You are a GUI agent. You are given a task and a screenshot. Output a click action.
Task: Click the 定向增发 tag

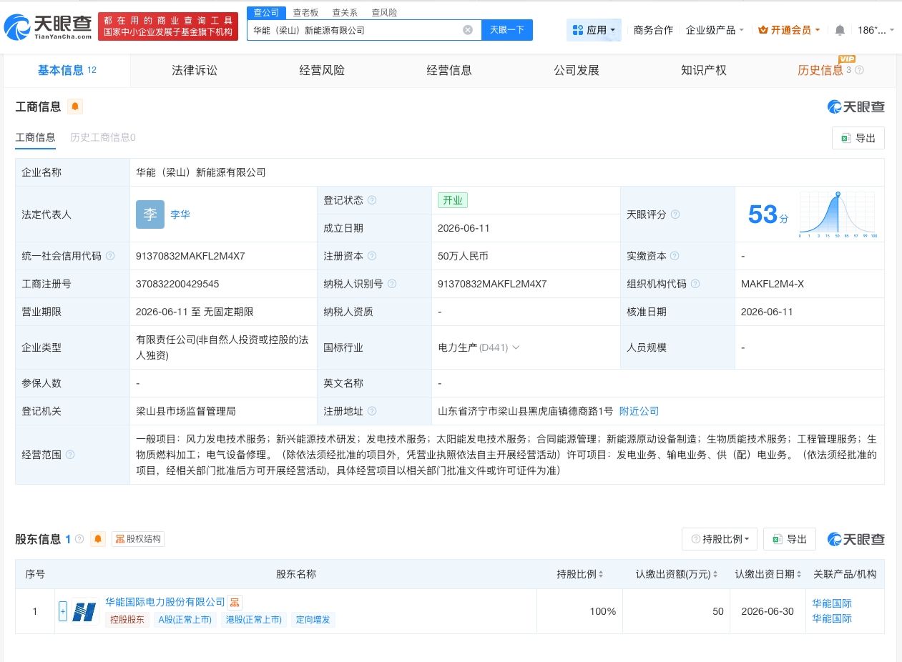pyautogui.click(x=313, y=620)
